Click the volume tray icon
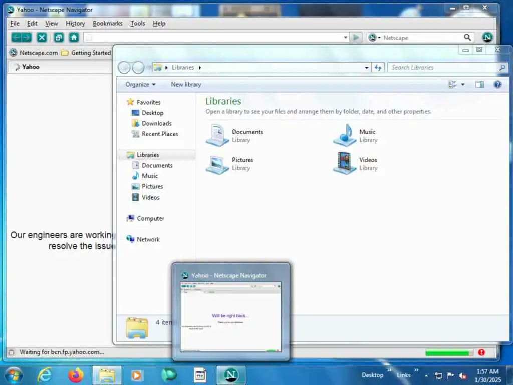513x385 pixels. click(462, 376)
